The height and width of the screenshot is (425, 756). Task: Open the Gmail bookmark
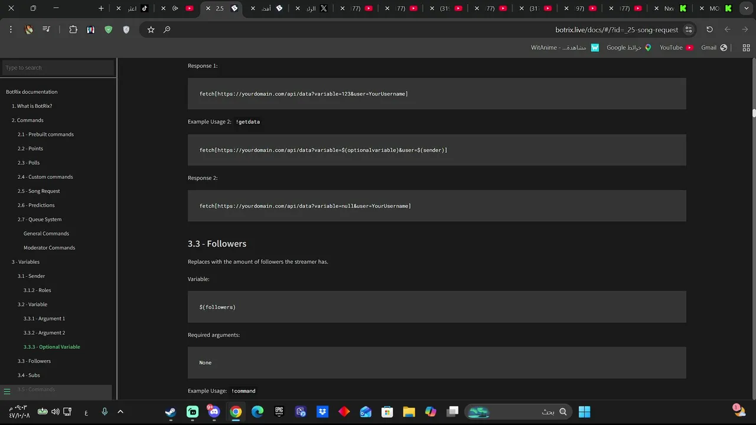click(714, 48)
